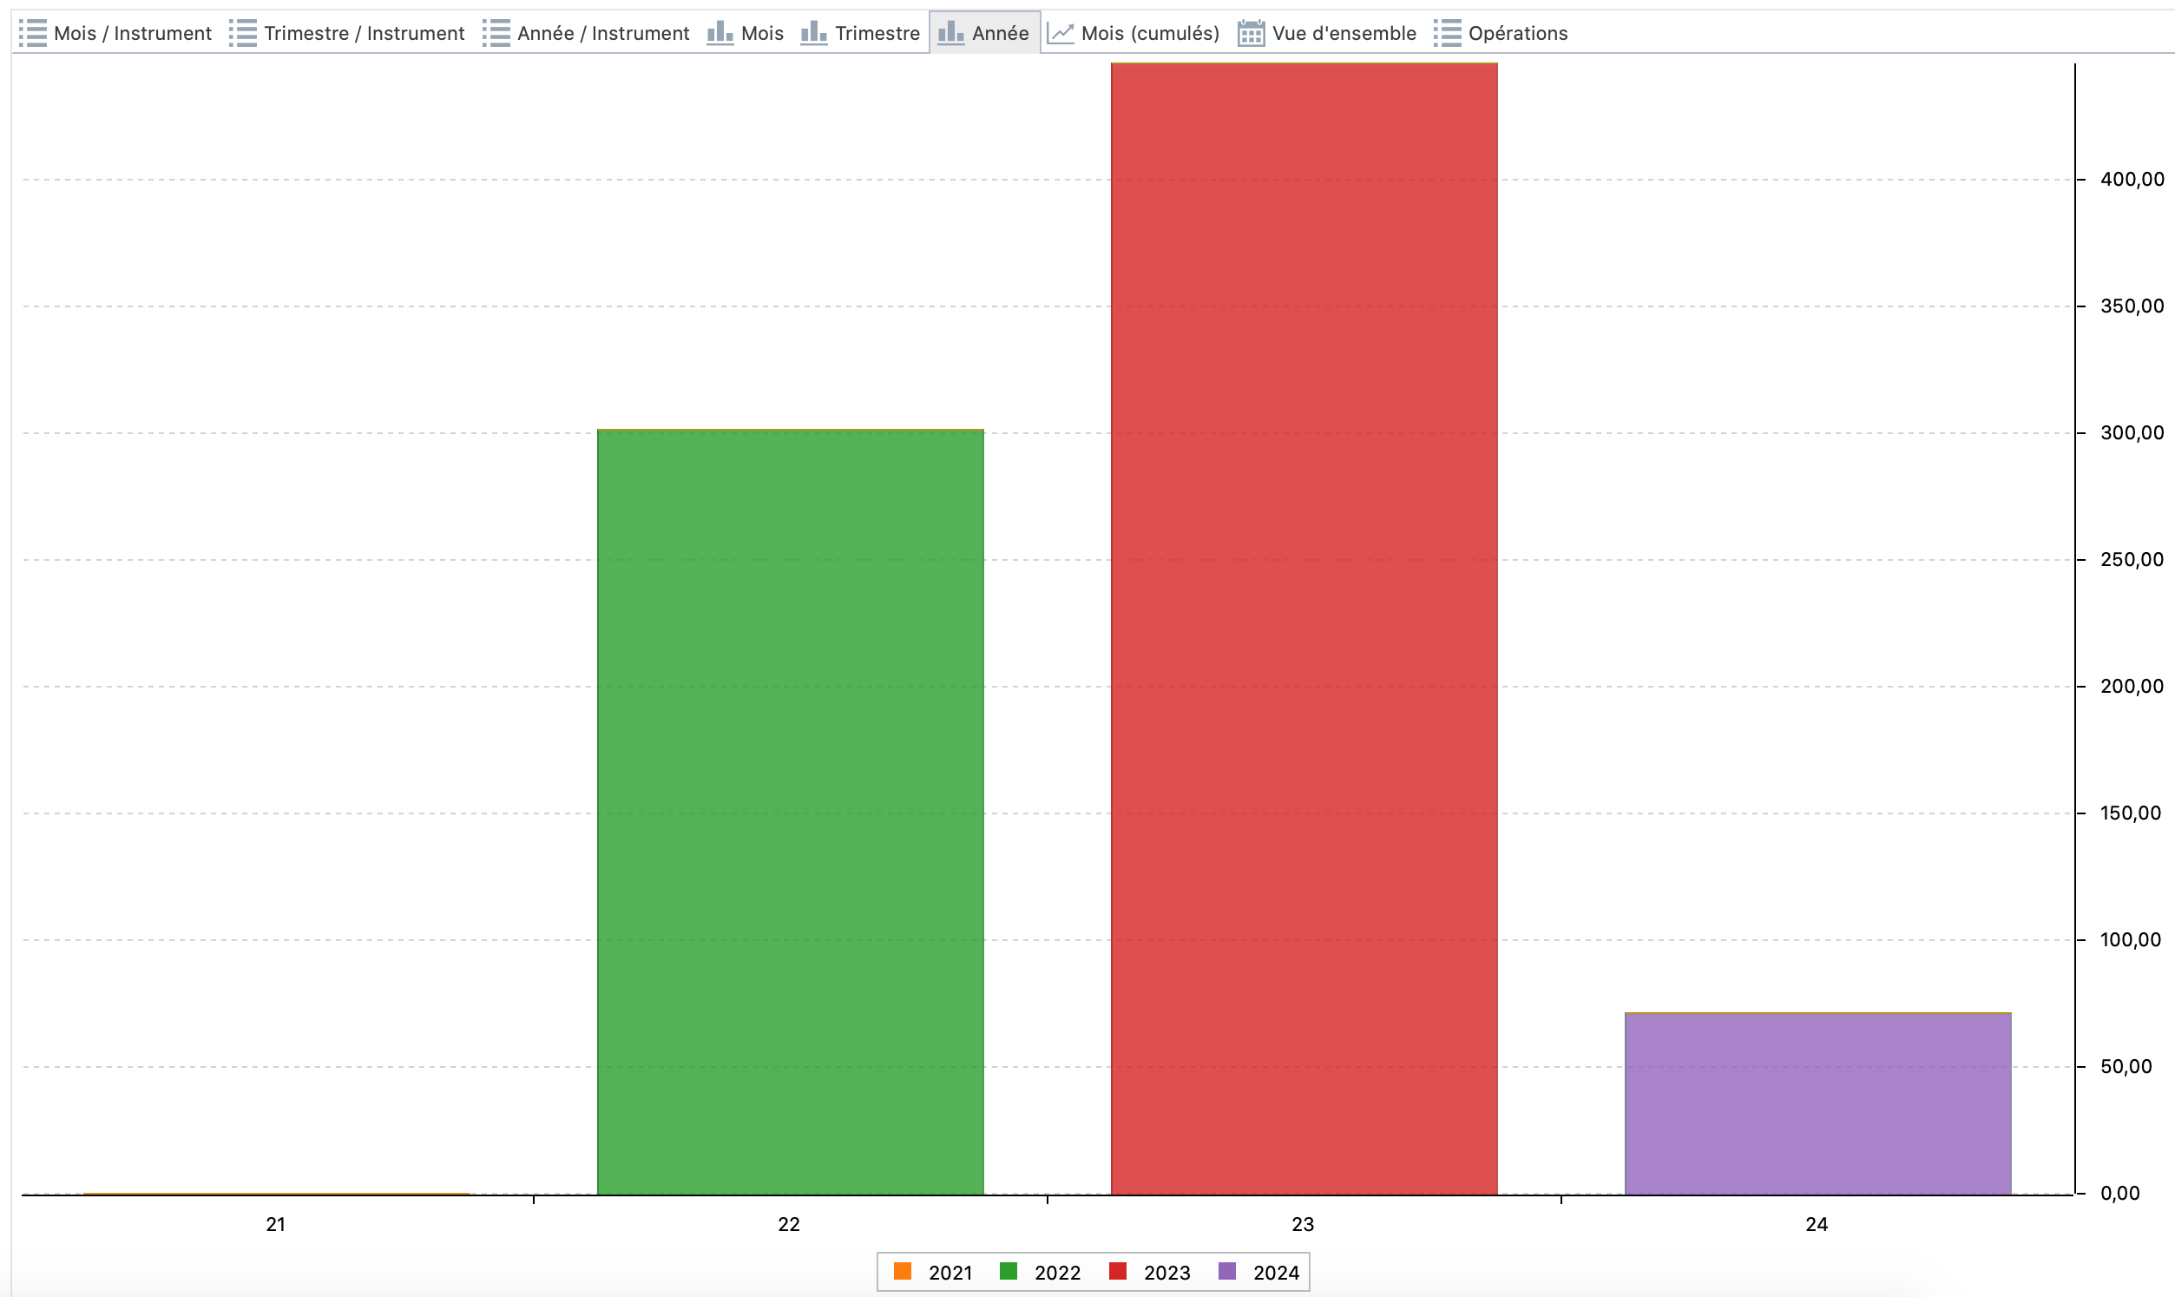This screenshot has width=2175, height=1297.
Task: Click the green 2022 bar in chart
Action: click(790, 813)
